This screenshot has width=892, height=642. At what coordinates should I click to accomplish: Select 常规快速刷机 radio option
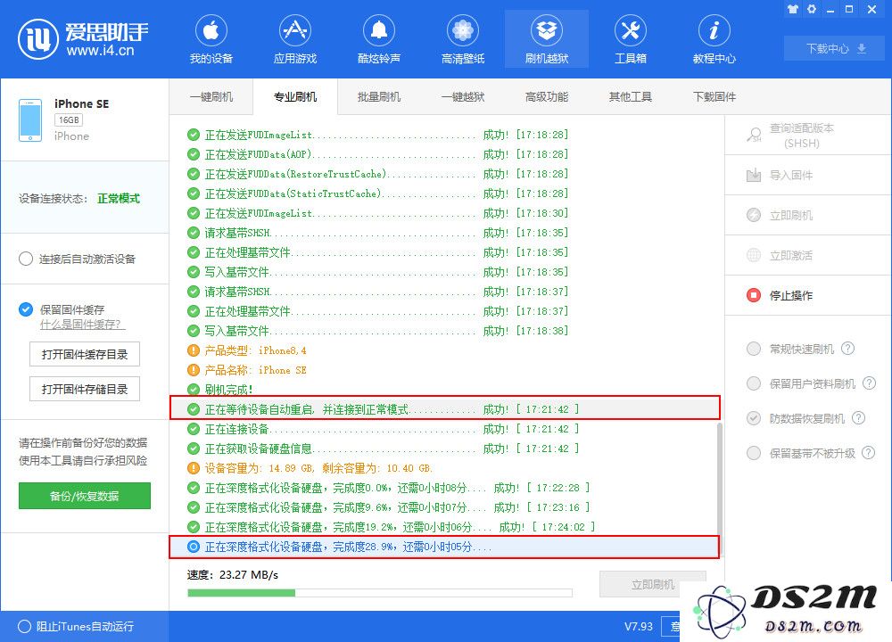[x=754, y=349]
